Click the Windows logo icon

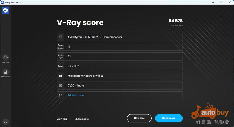[61, 76]
